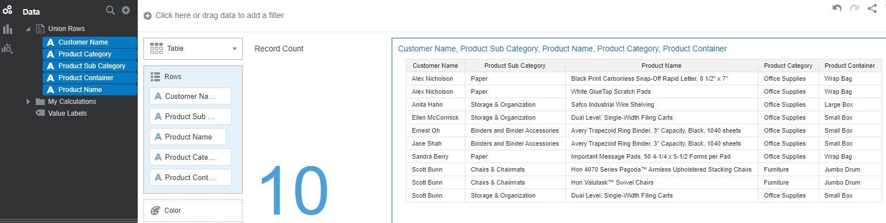886x223 pixels.
Task: Click the Value Labels tag icon
Action: 40,113
